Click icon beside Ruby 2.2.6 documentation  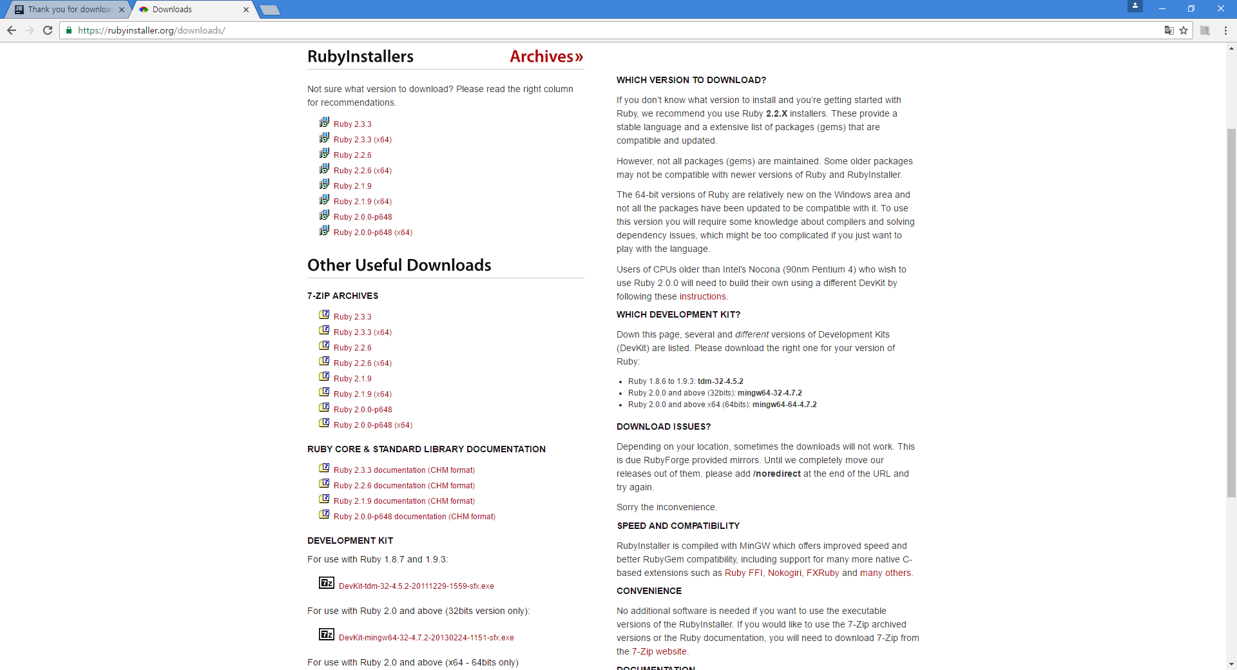tap(324, 483)
